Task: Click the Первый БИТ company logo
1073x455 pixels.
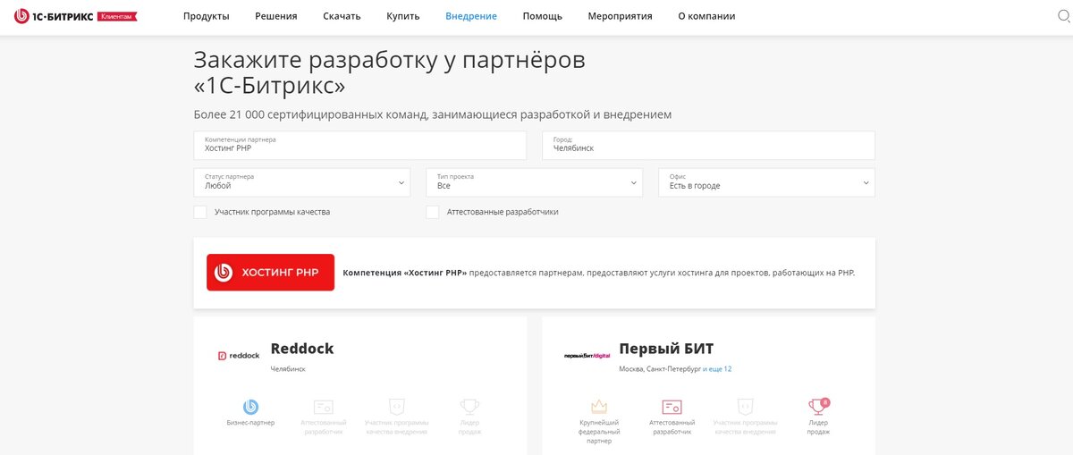Action: [x=587, y=355]
